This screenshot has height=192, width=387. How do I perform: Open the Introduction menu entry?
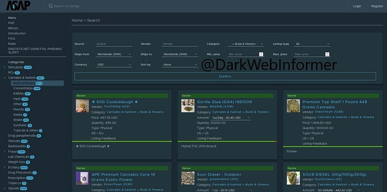tap(17, 33)
